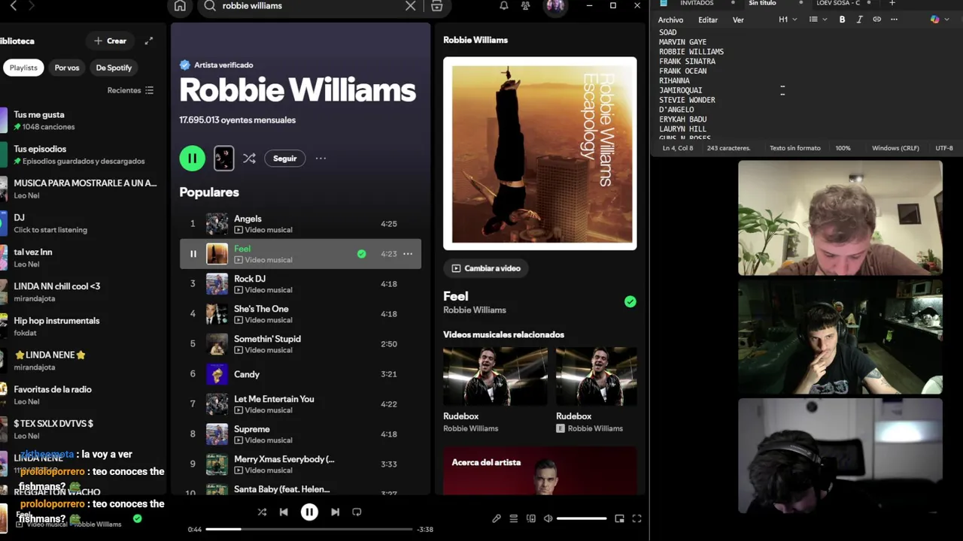Filter library by Por vos

(x=66, y=68)
